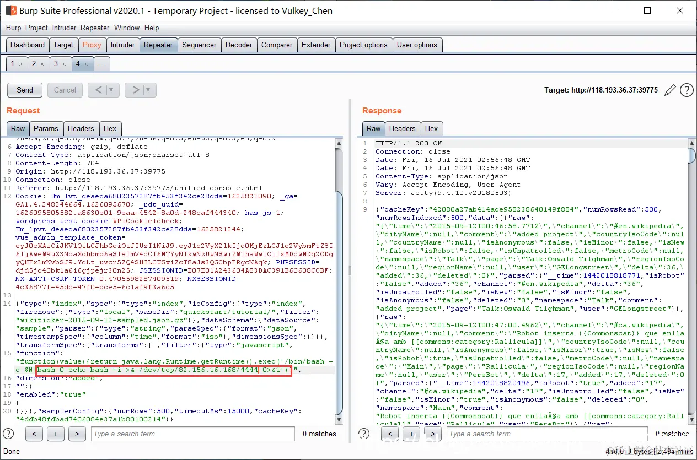The image size is (697, 460).
Task: Open the User options tab
Action: 417,45
